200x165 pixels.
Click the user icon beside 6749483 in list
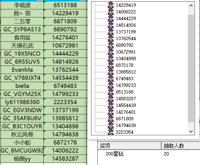click(x=111, y=79)
